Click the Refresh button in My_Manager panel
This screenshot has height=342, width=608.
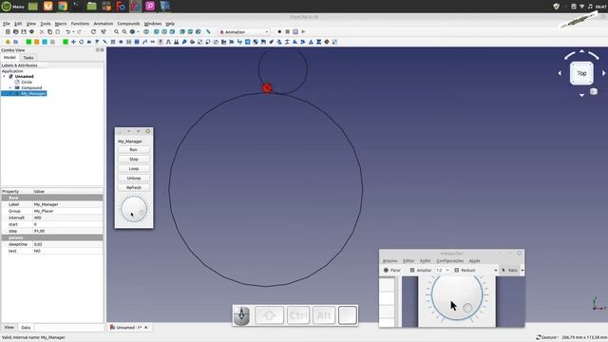tap(133, 187)
